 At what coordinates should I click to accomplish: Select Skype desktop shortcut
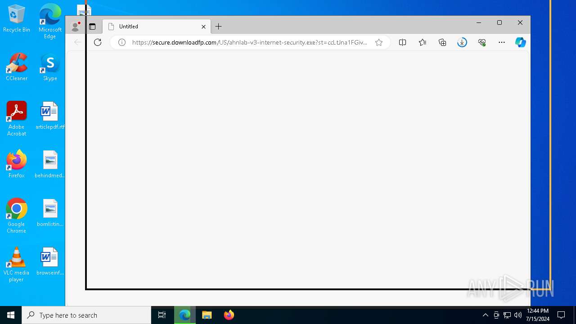click(50, 67)
